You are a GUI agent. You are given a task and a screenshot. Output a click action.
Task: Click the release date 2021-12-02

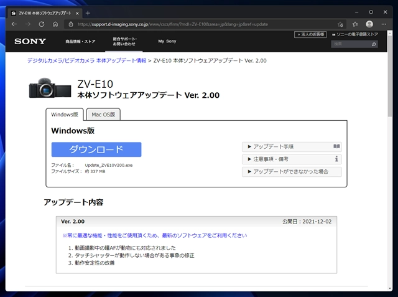tap(317, 222)
